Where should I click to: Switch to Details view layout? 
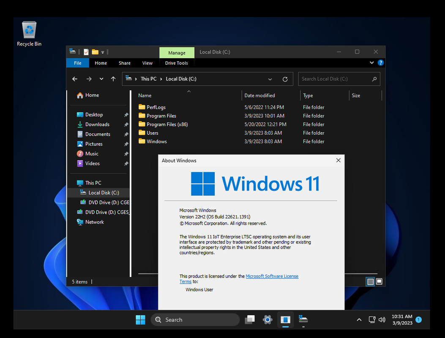tap(370, 281)
